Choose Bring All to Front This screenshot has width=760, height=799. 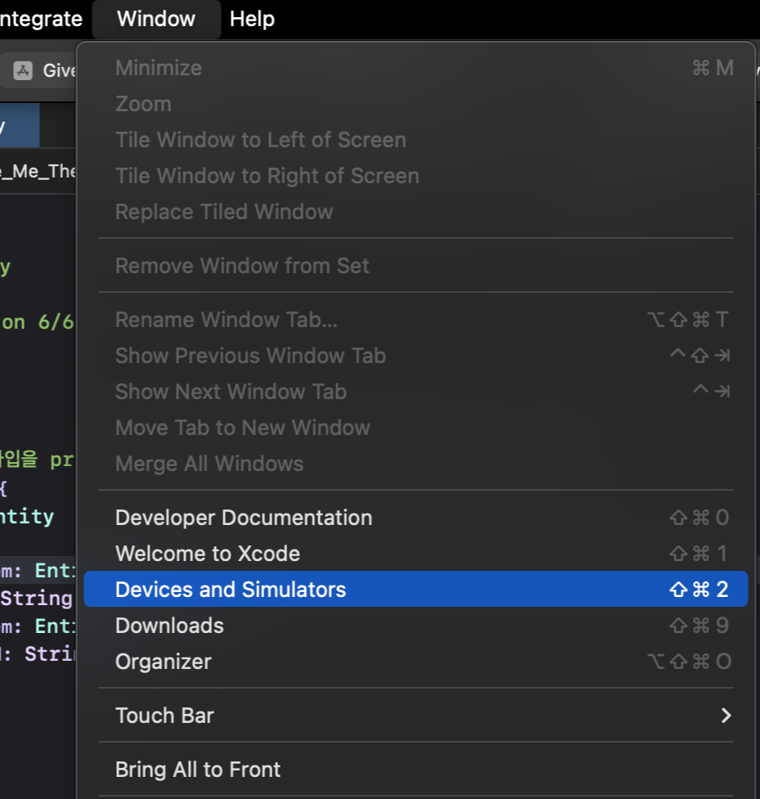point(416,770)
